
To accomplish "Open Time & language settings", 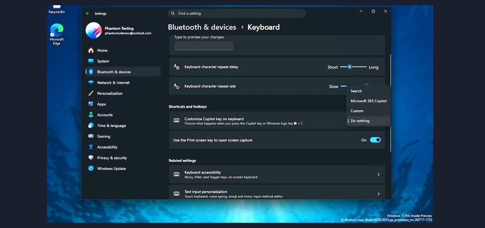I will pyautogui.click(x=123, y=126).
